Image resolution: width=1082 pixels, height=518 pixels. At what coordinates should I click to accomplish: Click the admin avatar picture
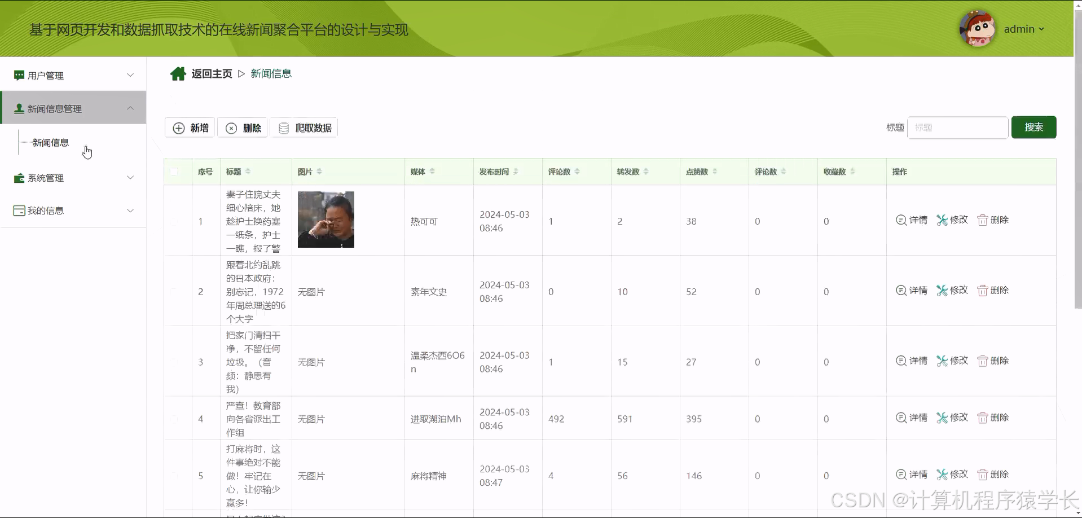coord(978,29)
